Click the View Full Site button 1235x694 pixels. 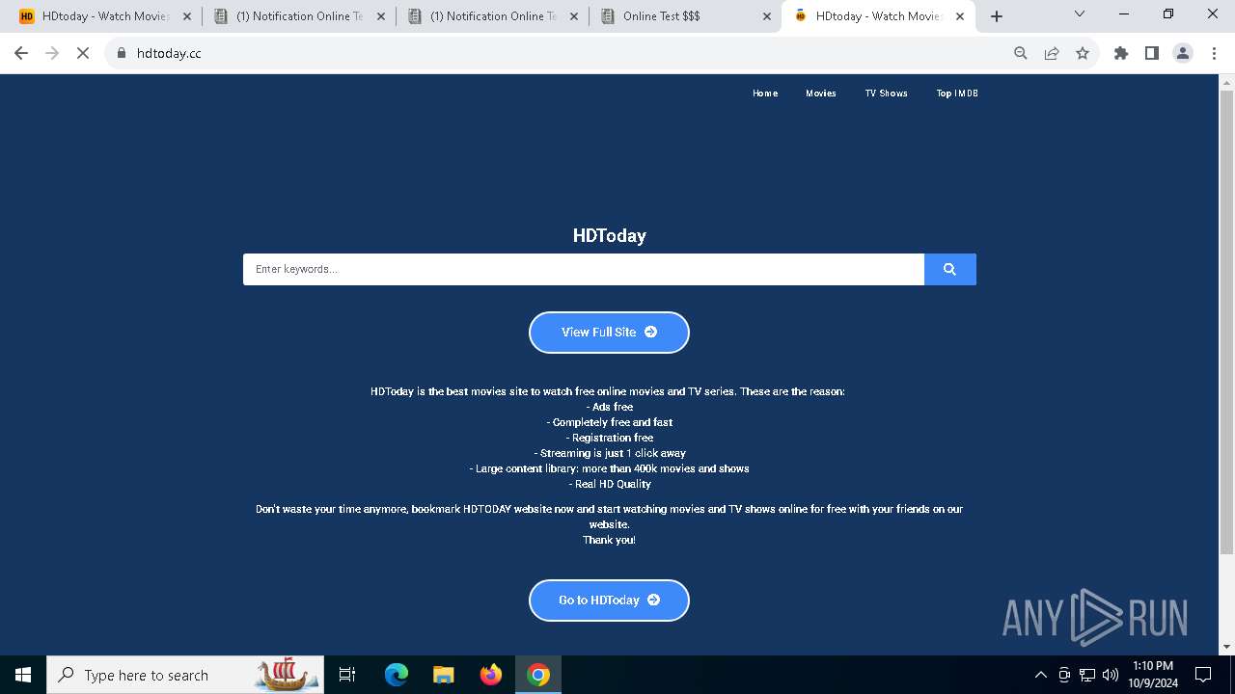(609, 333)
